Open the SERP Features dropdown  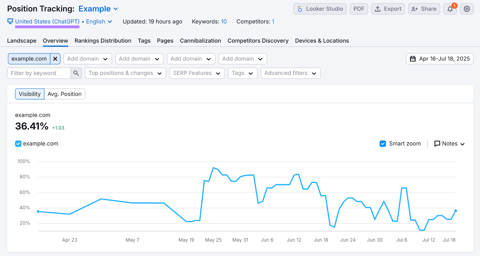pyautogui.click(x=197, y=73)
